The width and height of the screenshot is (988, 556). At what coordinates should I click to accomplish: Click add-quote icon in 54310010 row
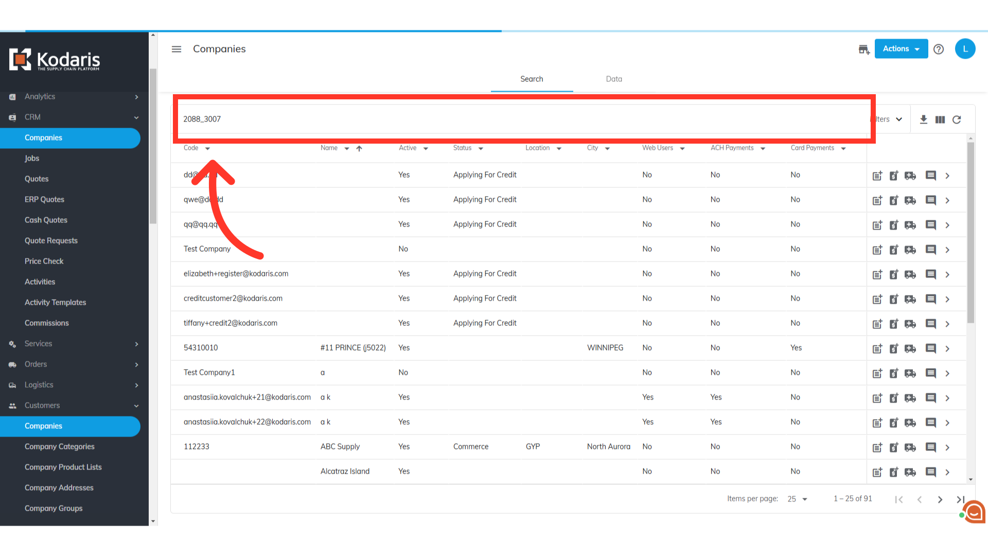(877, 349)
